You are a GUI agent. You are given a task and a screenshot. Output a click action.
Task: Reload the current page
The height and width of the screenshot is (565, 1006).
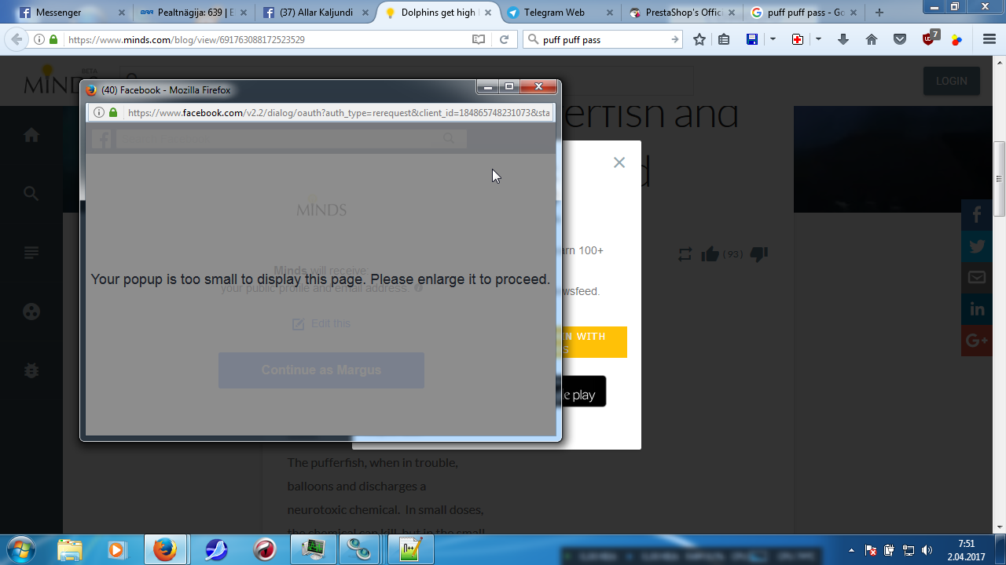(x=504, y=39)
